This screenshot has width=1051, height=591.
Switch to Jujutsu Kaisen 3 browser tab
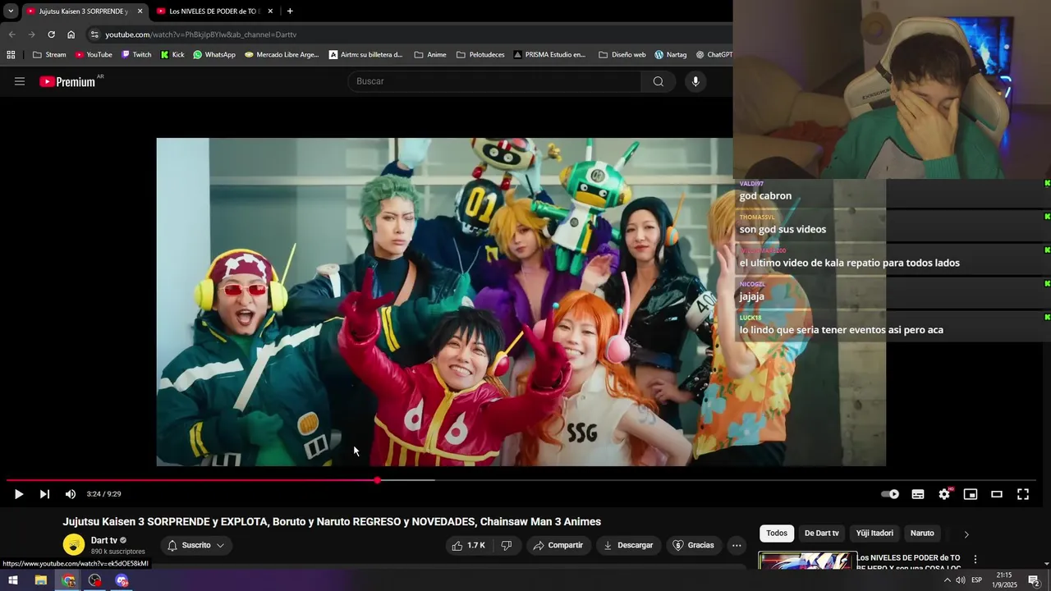coord(83,11)
